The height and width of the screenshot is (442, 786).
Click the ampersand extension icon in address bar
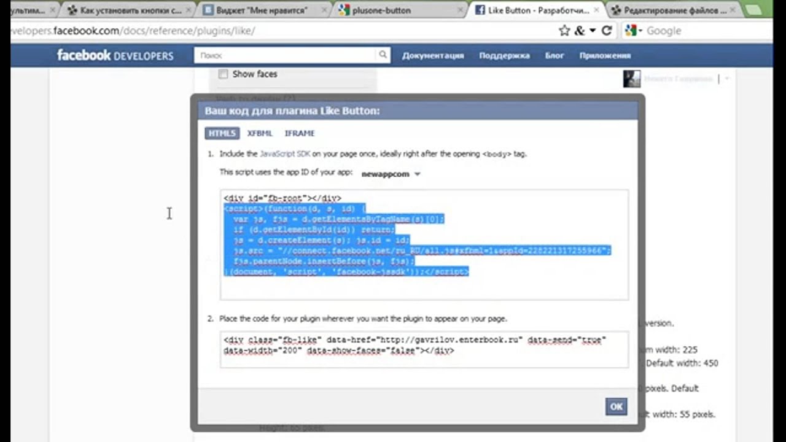pyautogui.click(x=580, y=31)
